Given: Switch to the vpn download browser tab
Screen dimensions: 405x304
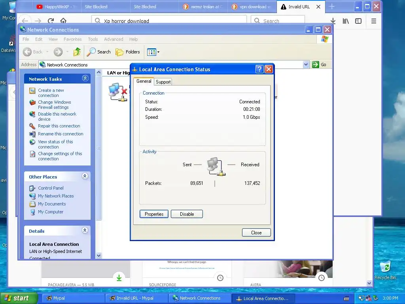Looking at the screenshot, I should (x=252, y=7).
